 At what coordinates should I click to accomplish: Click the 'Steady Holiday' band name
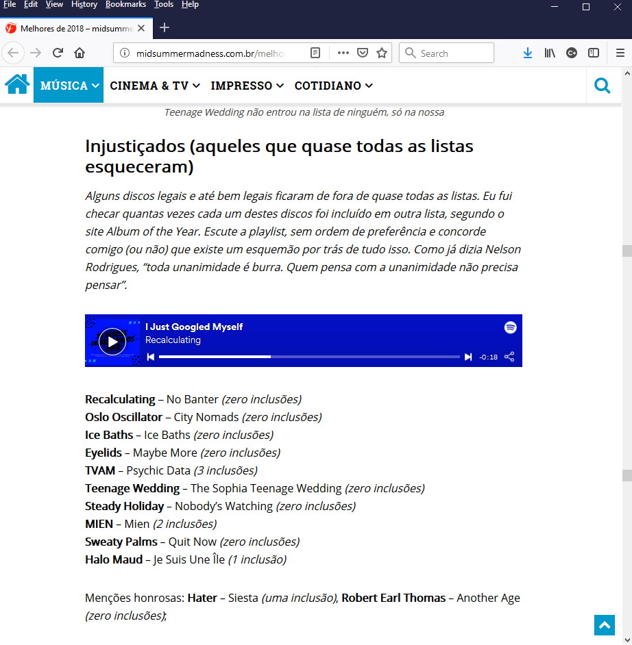(x=124, y=507)
